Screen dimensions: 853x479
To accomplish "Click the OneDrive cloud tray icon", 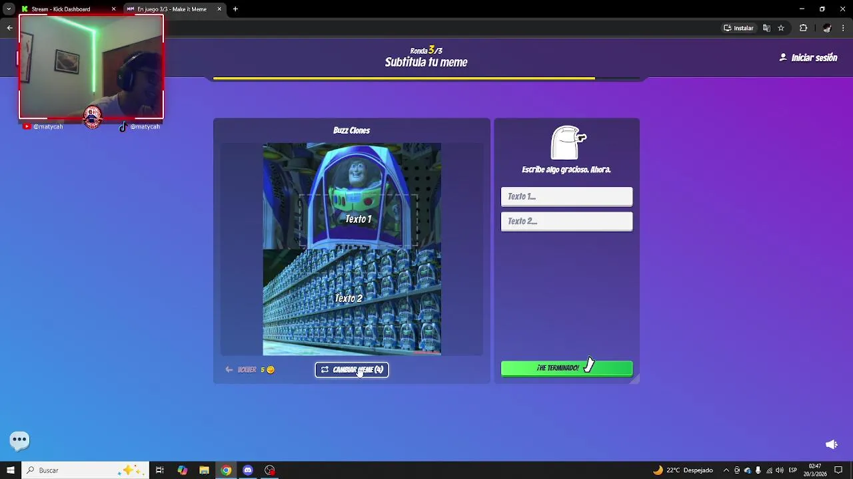I will tap(748, 470).
